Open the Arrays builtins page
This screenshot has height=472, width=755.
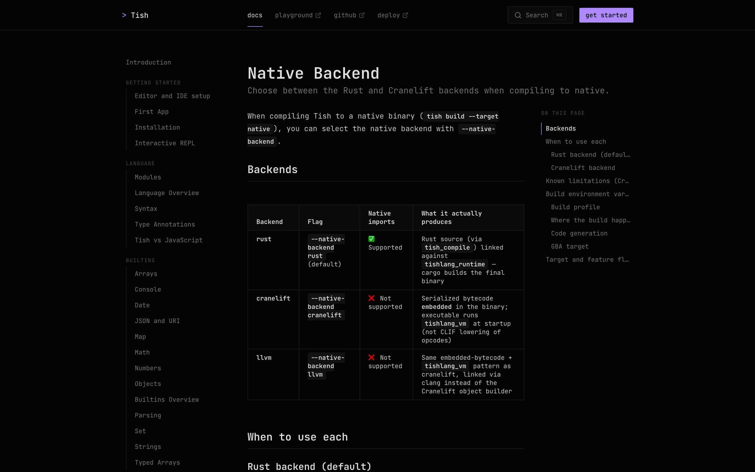pyautogui.click(x=146, y=274)
